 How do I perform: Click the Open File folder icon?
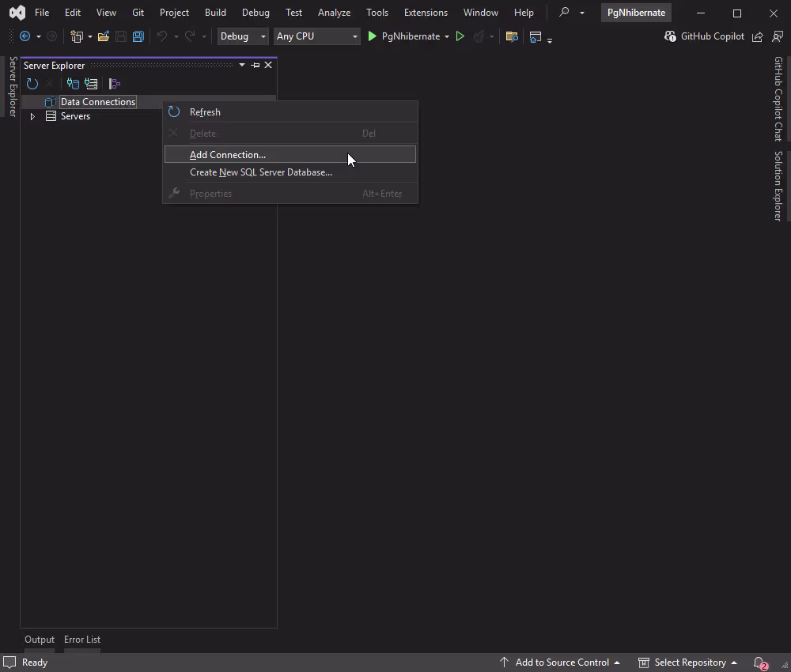(x=103, y=36)
